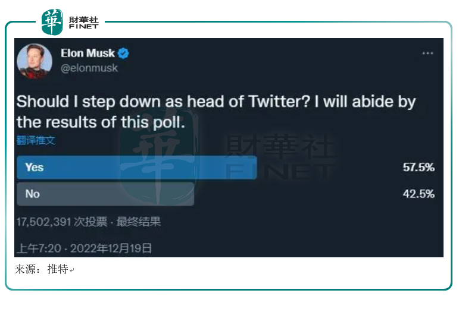This screenshot has width=459, height=309.
Task: Select the No poll option bar
Action: (105, 194)
